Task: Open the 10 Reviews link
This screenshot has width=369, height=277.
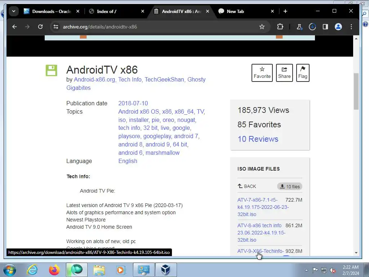Action: (258, 139)
